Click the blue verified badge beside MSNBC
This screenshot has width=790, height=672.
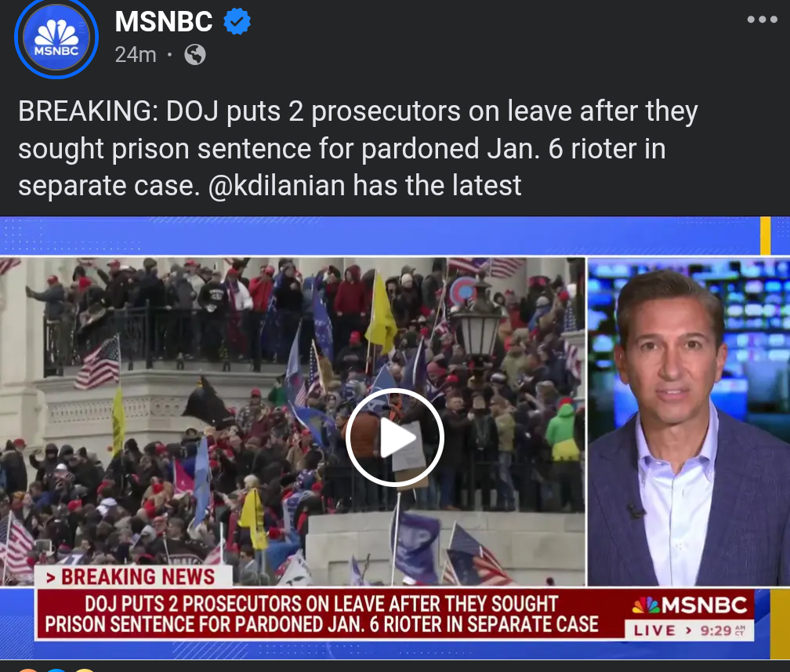(x=237, y=21)
